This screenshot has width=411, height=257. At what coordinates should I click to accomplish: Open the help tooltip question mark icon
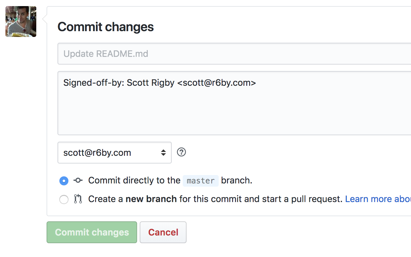pyautogui.click(x=181, y=152)
